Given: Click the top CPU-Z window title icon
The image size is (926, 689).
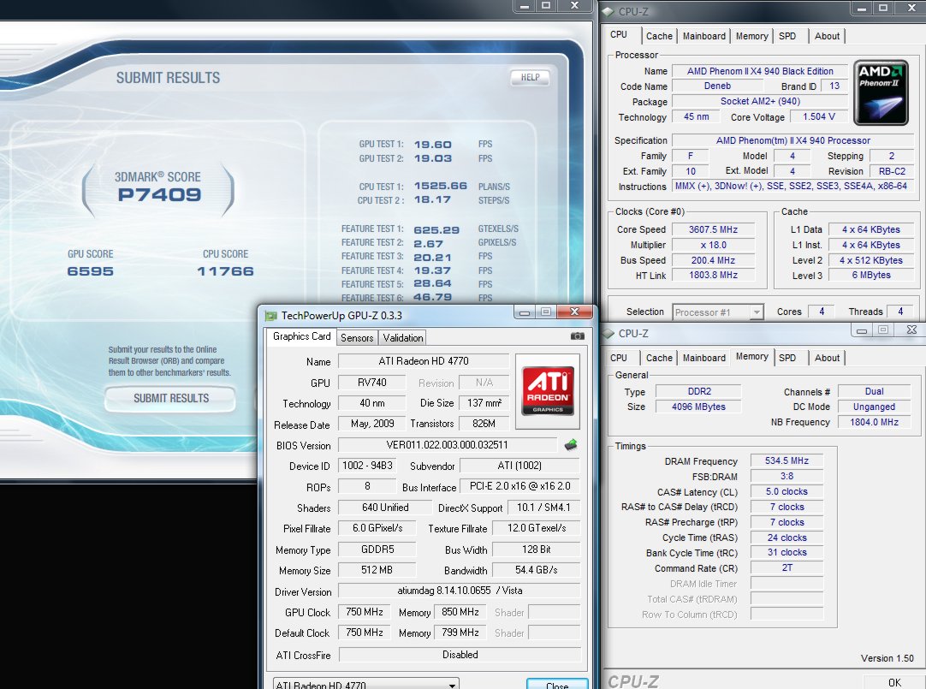Looking at the screenshot, I should point(608,10).
